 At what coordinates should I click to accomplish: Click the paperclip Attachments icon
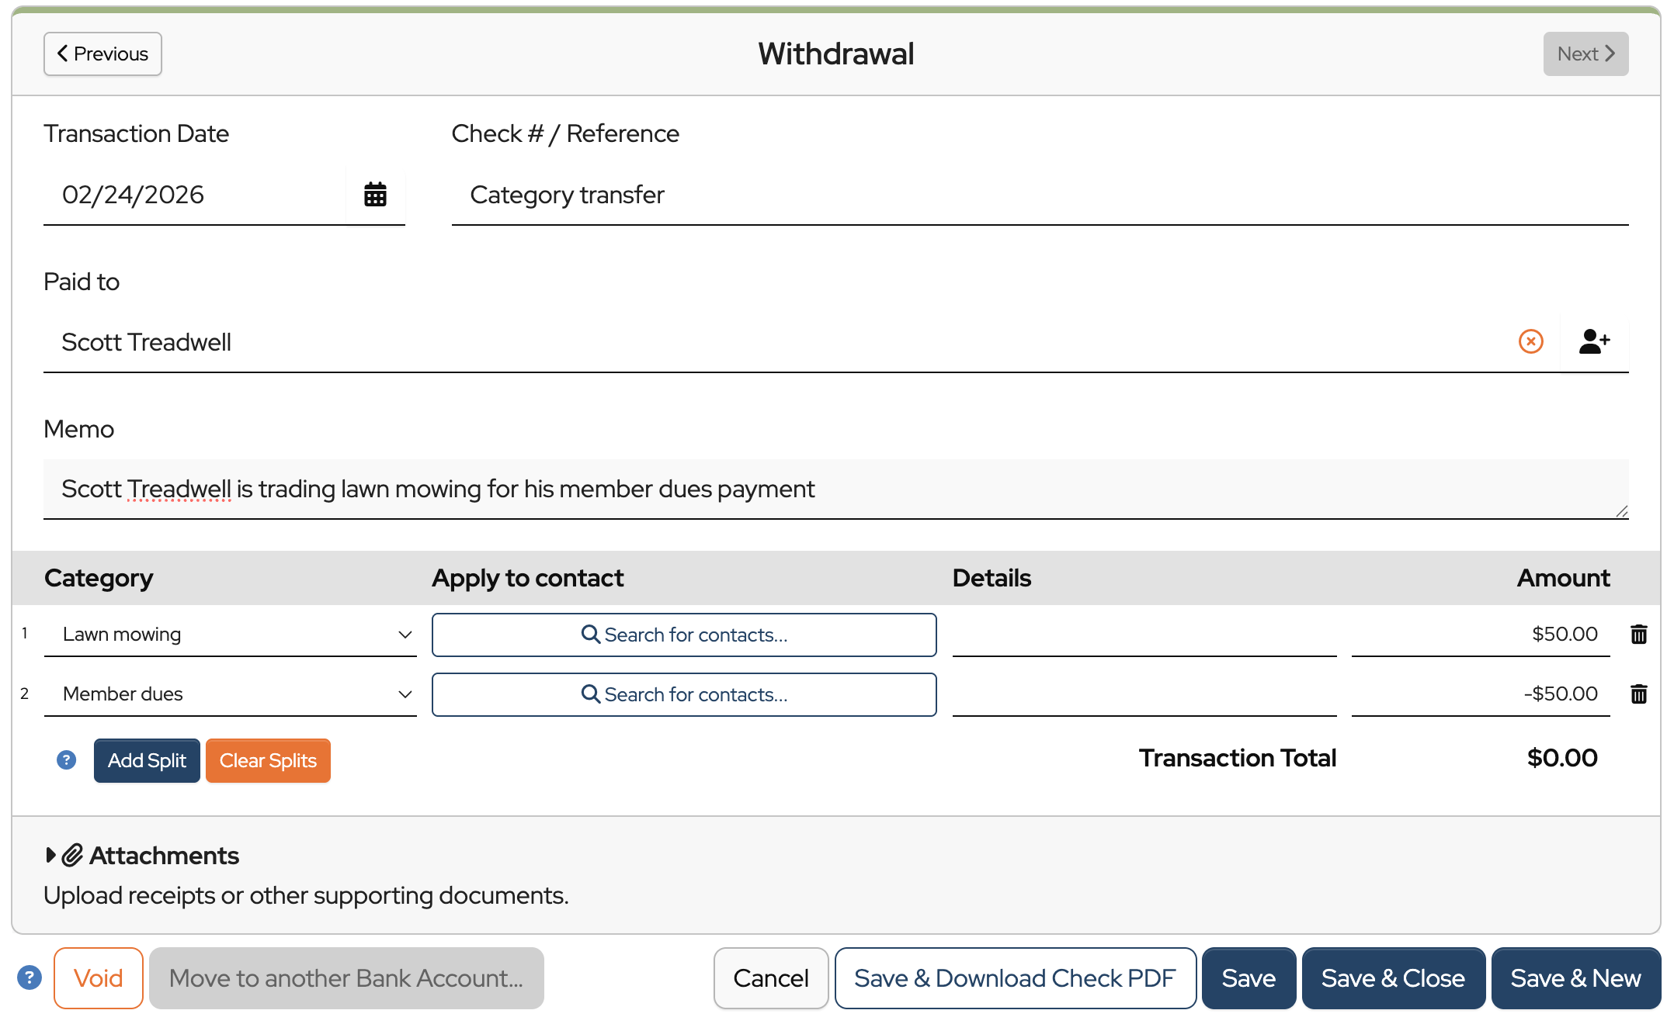click(73, 855)
